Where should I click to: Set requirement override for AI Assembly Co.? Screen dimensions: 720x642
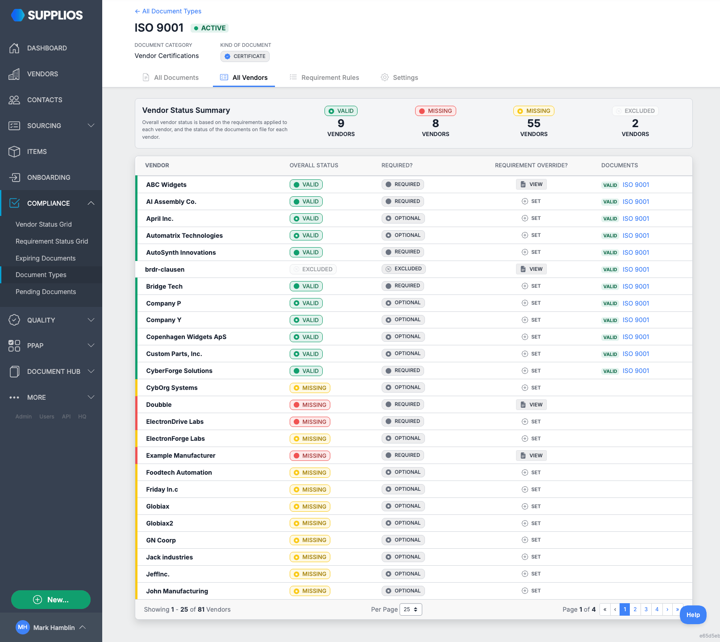(x=531, y=202)
